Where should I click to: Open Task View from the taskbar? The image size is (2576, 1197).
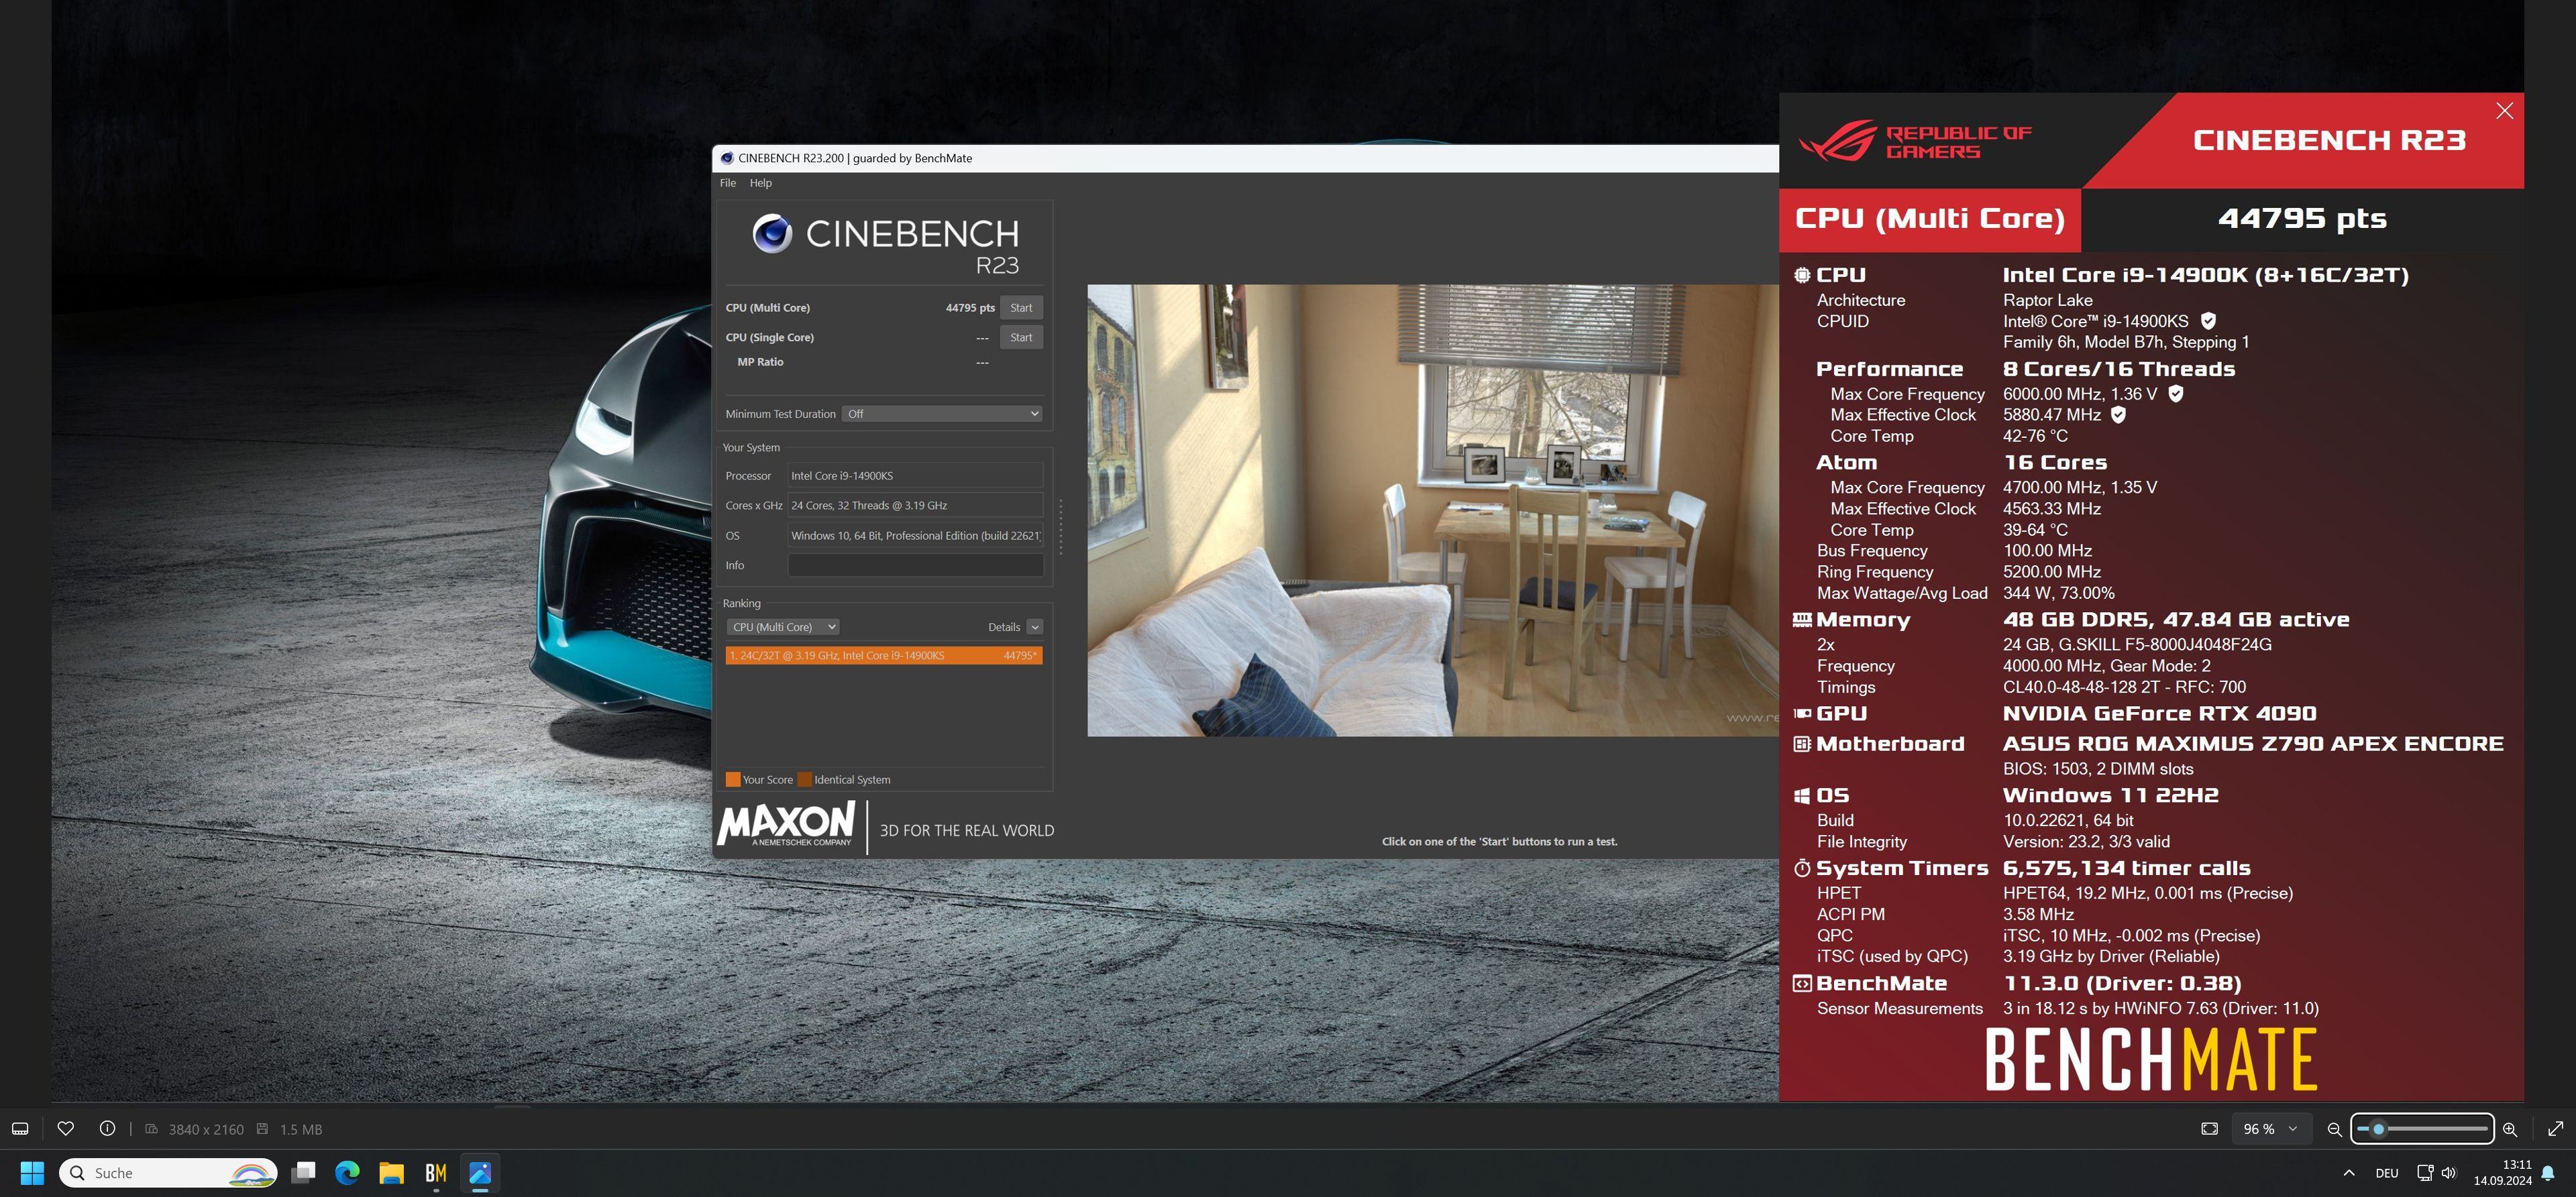304,1173
